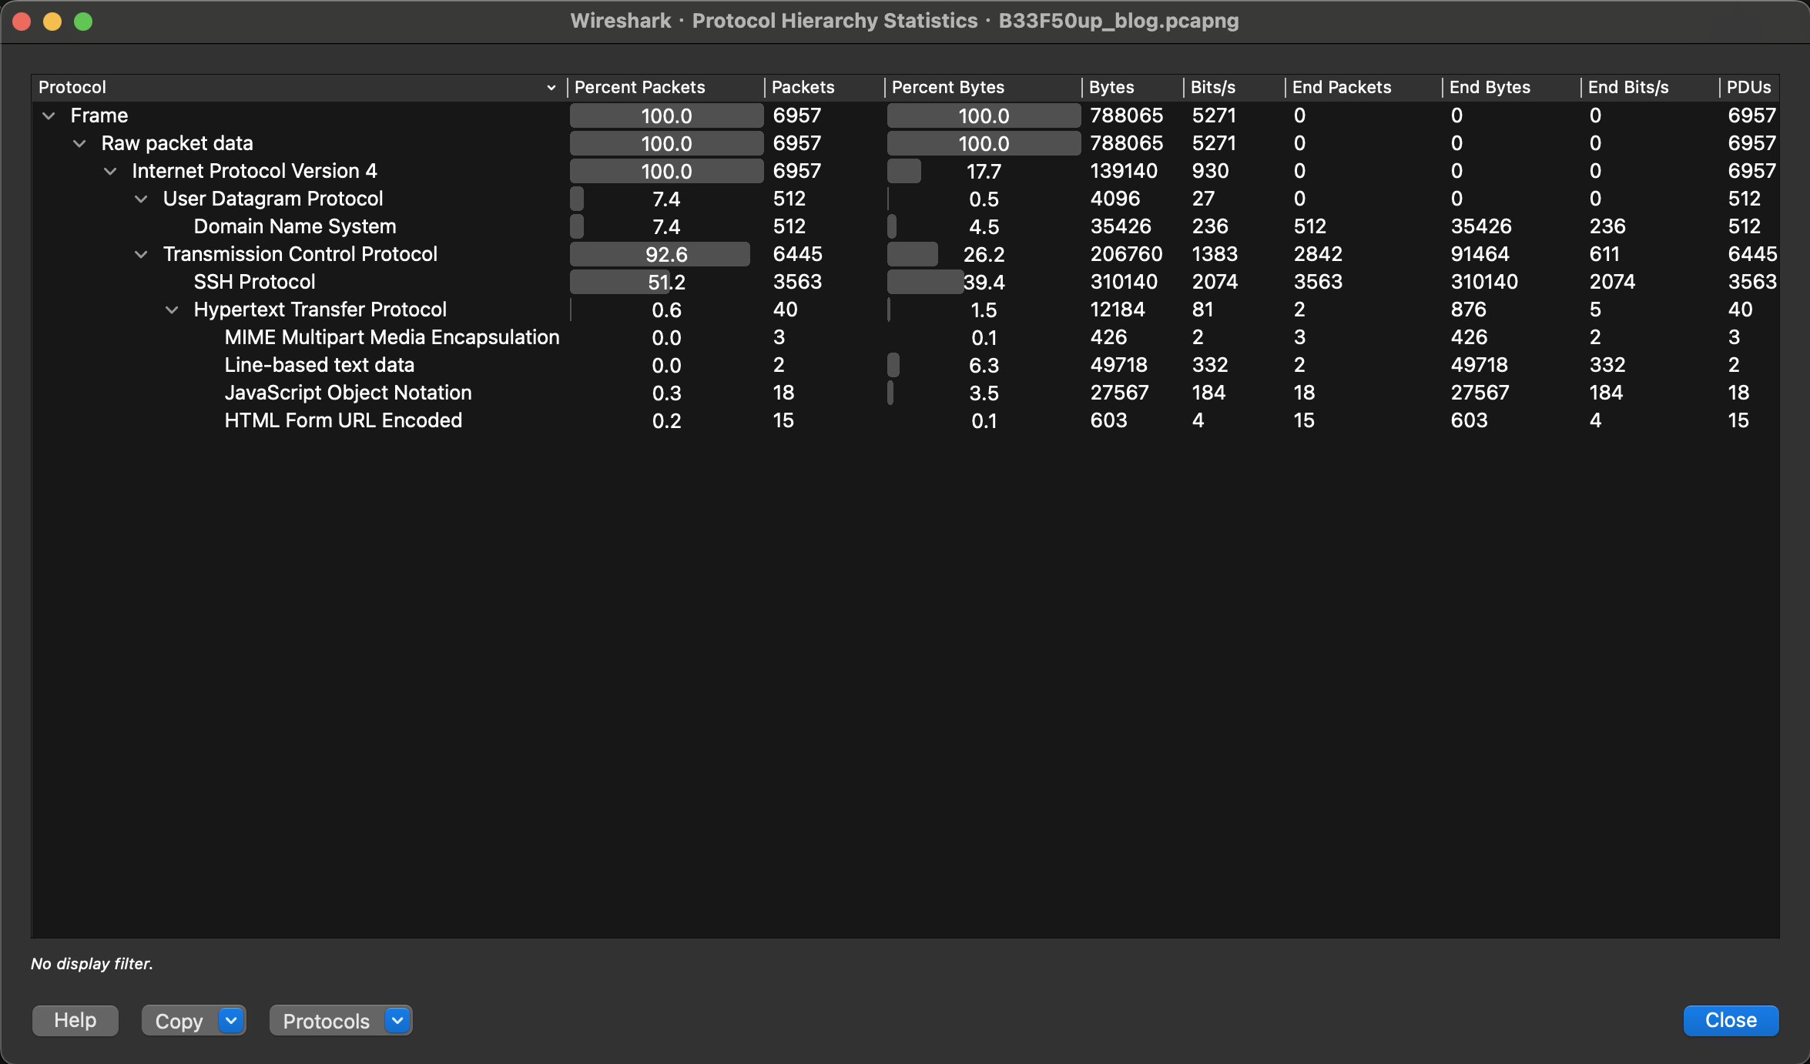
Task: Select the SSH Protocol row
Action: pos(254,282)
